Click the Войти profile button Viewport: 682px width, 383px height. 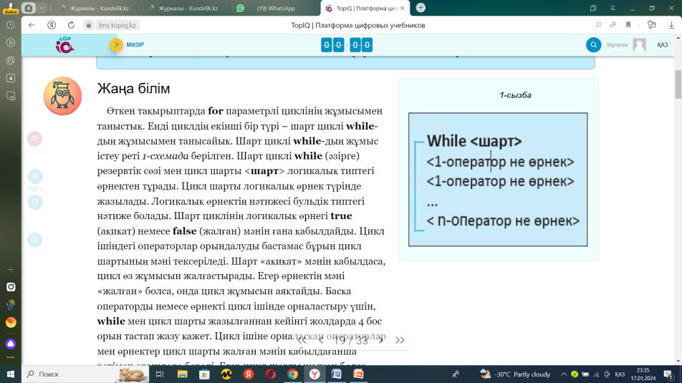tap(11, 8)
